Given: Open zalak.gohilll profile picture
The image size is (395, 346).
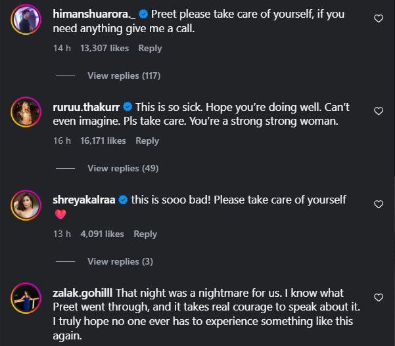Looking at the screenshot, I should point(26,300).
